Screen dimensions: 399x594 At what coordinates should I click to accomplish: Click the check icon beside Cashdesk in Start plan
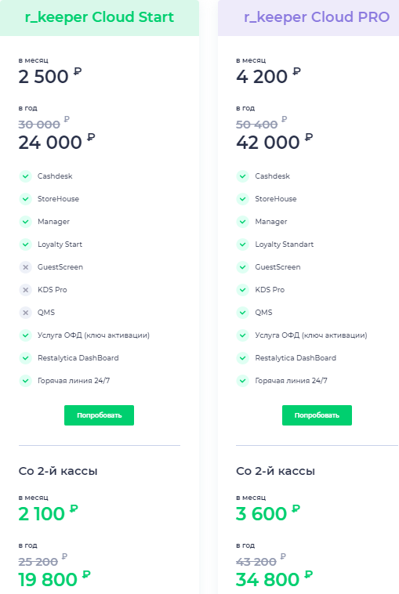[x=25, y=176]
